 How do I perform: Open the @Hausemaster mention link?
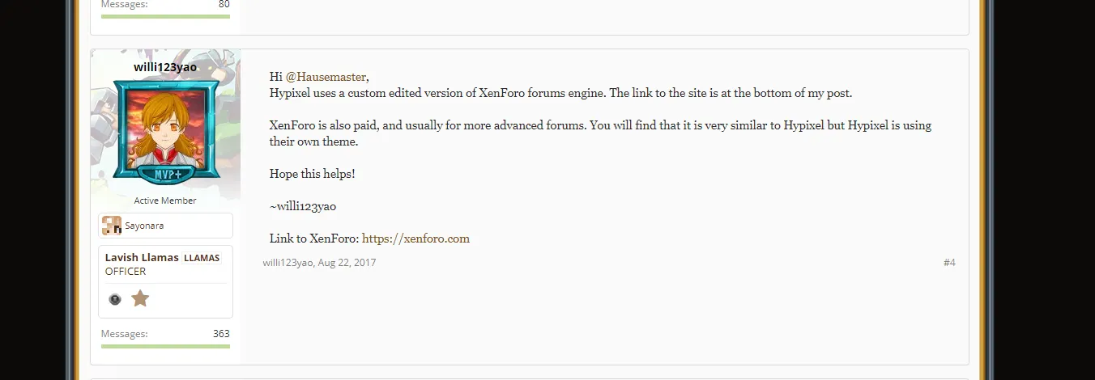pyautogui.click(x=326, y=77)
